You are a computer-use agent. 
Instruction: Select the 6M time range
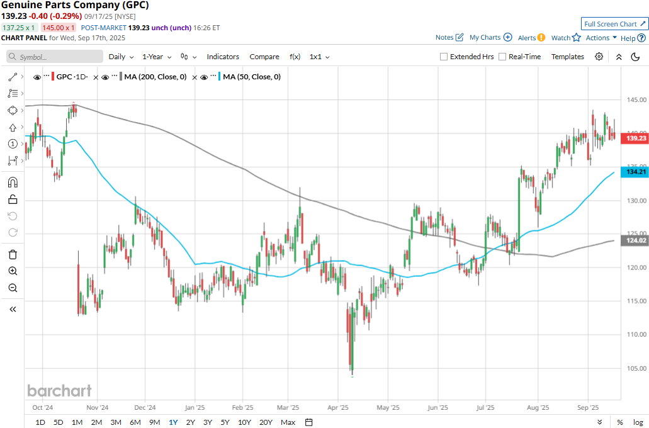coord(135,422)
